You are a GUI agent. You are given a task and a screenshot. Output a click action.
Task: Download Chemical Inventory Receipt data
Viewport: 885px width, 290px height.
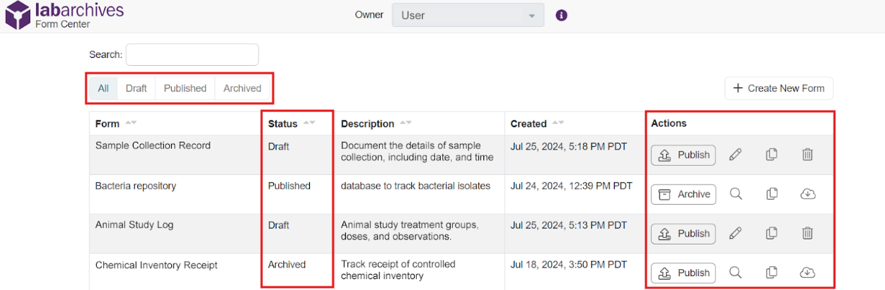[808, 273]
